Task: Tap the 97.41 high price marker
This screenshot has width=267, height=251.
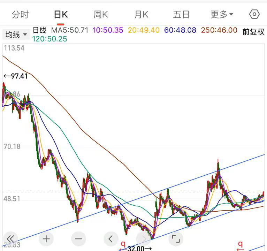Action: tap(16, 76)
